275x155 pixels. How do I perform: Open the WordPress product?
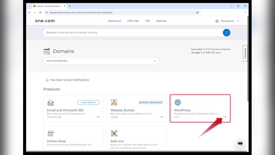coord(200,108)
